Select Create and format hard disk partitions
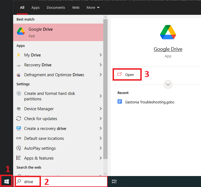This screenshot has width=201, height=187. pos(50,96)
